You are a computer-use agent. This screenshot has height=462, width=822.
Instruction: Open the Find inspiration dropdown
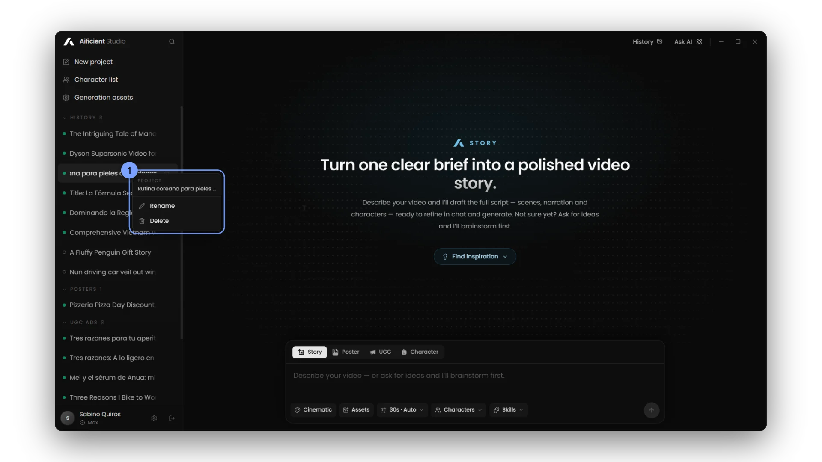click(475, 257)
